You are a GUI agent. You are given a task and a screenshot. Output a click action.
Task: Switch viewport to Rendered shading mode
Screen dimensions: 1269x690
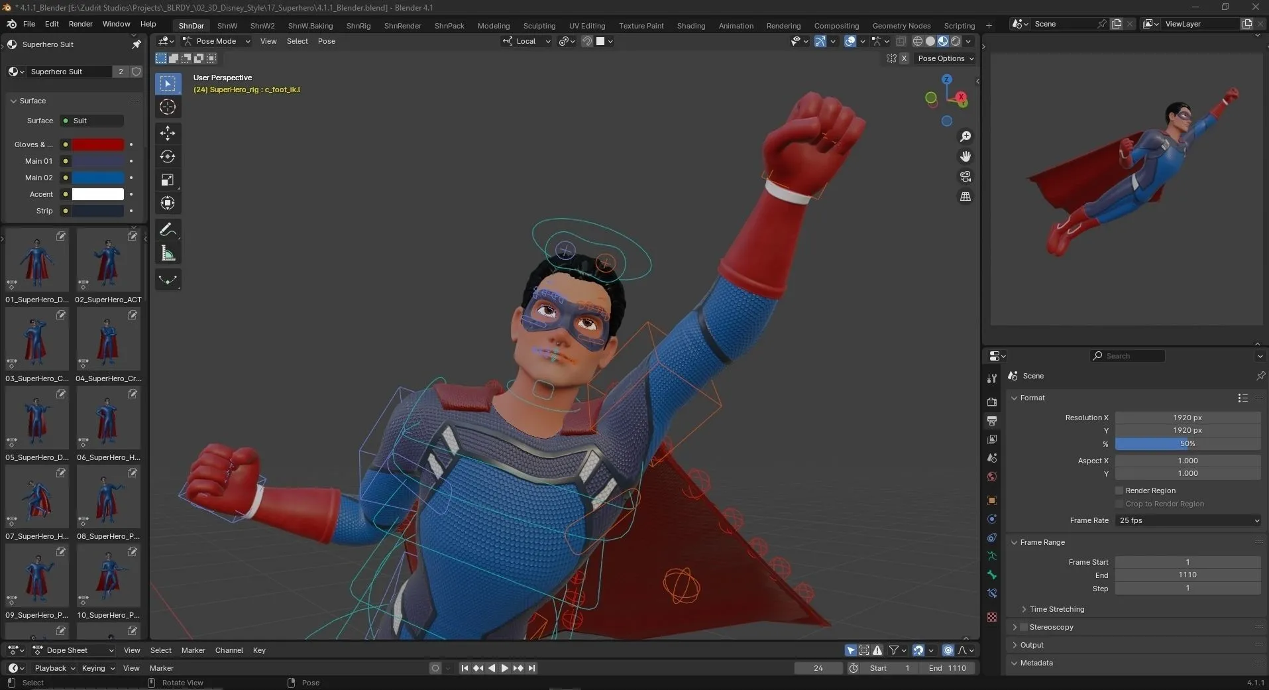click(x=954, y=41)
